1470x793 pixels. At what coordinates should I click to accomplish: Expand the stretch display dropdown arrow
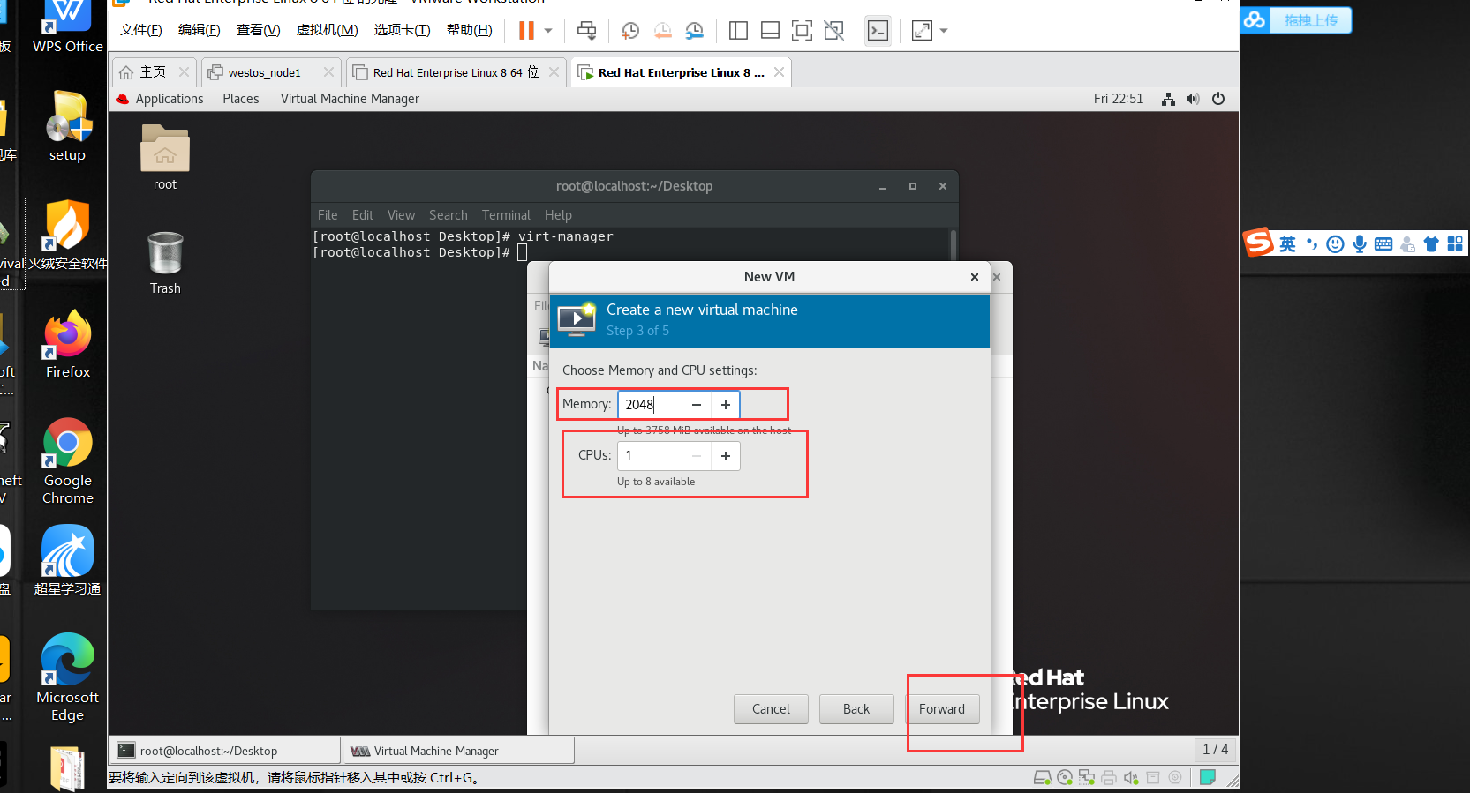tap(944, 31)
